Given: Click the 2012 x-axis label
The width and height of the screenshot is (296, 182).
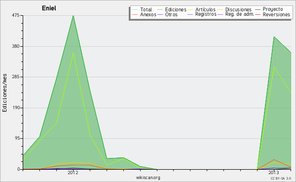Looking at the screenshot, I should [73, 172].
